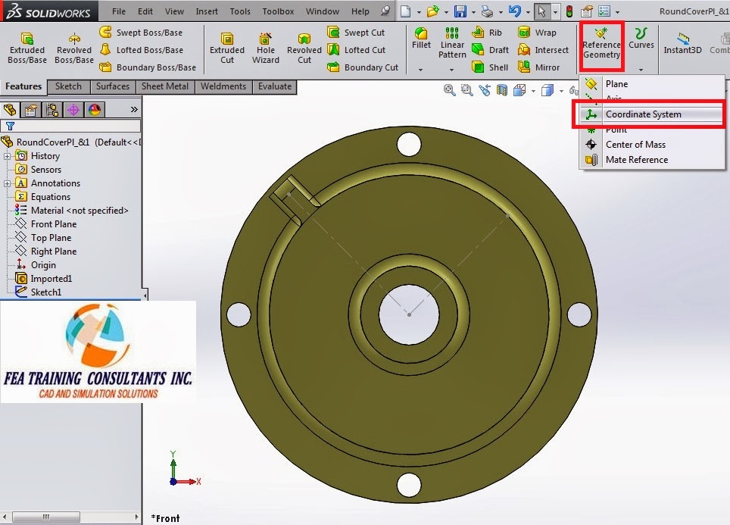This screenshot has width=730, height=525.
Task: Choose Boundary Boss/Base feature
Action: point(148,67)
